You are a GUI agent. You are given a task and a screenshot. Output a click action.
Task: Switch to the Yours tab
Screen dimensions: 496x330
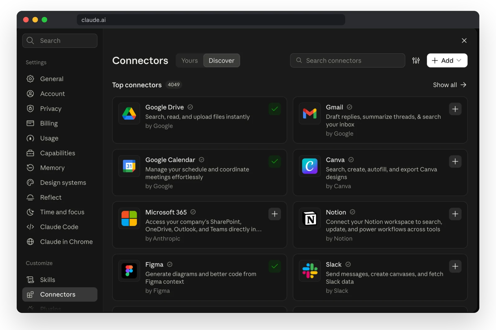[189, 60]
